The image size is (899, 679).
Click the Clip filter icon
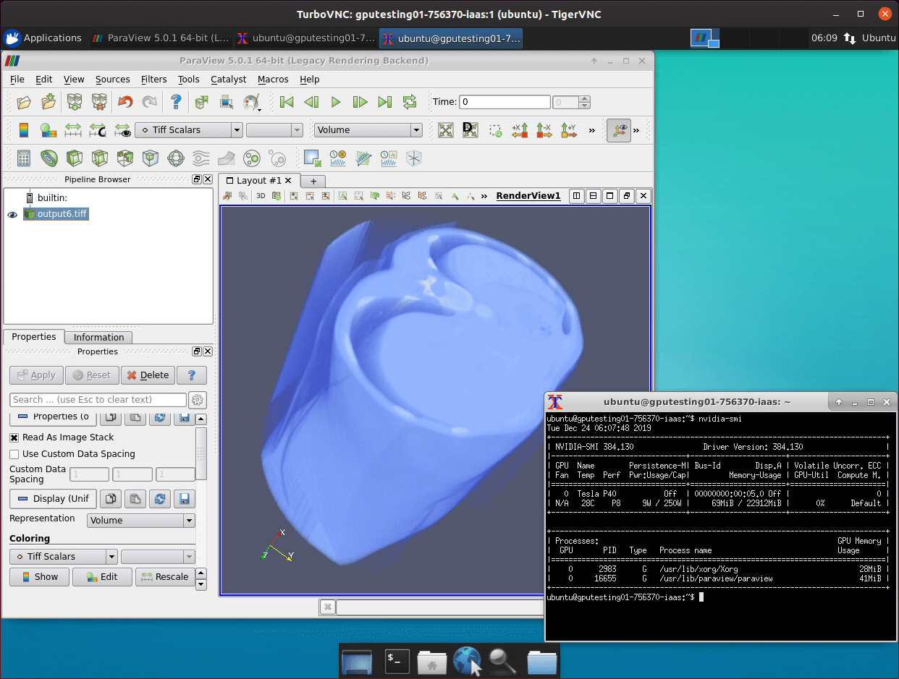pos(74,158)
